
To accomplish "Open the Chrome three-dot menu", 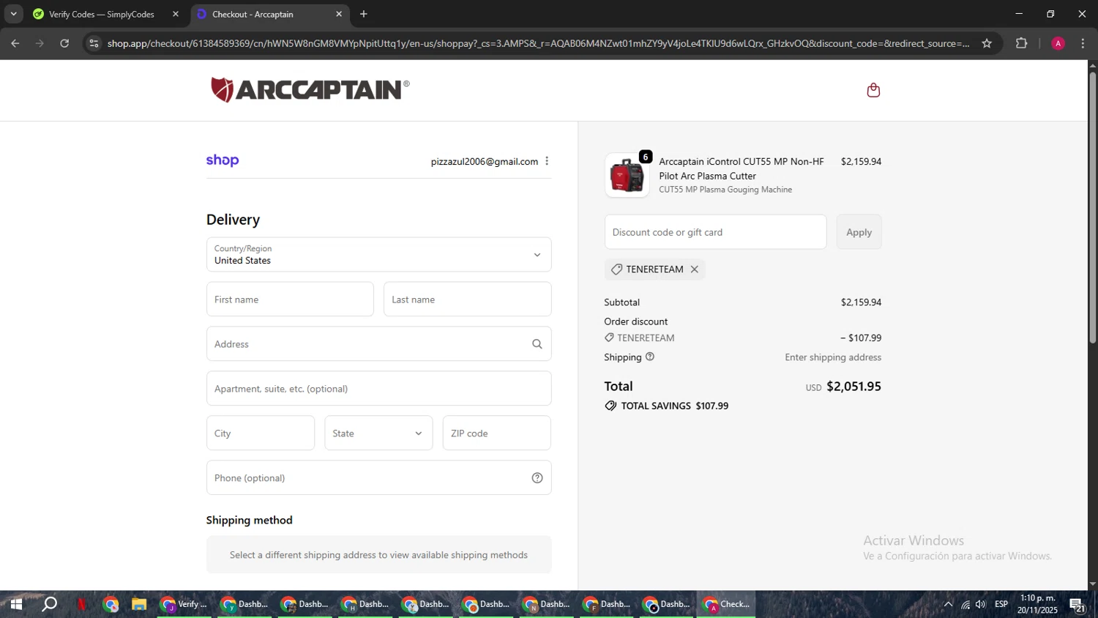I will coord(1083,43).
